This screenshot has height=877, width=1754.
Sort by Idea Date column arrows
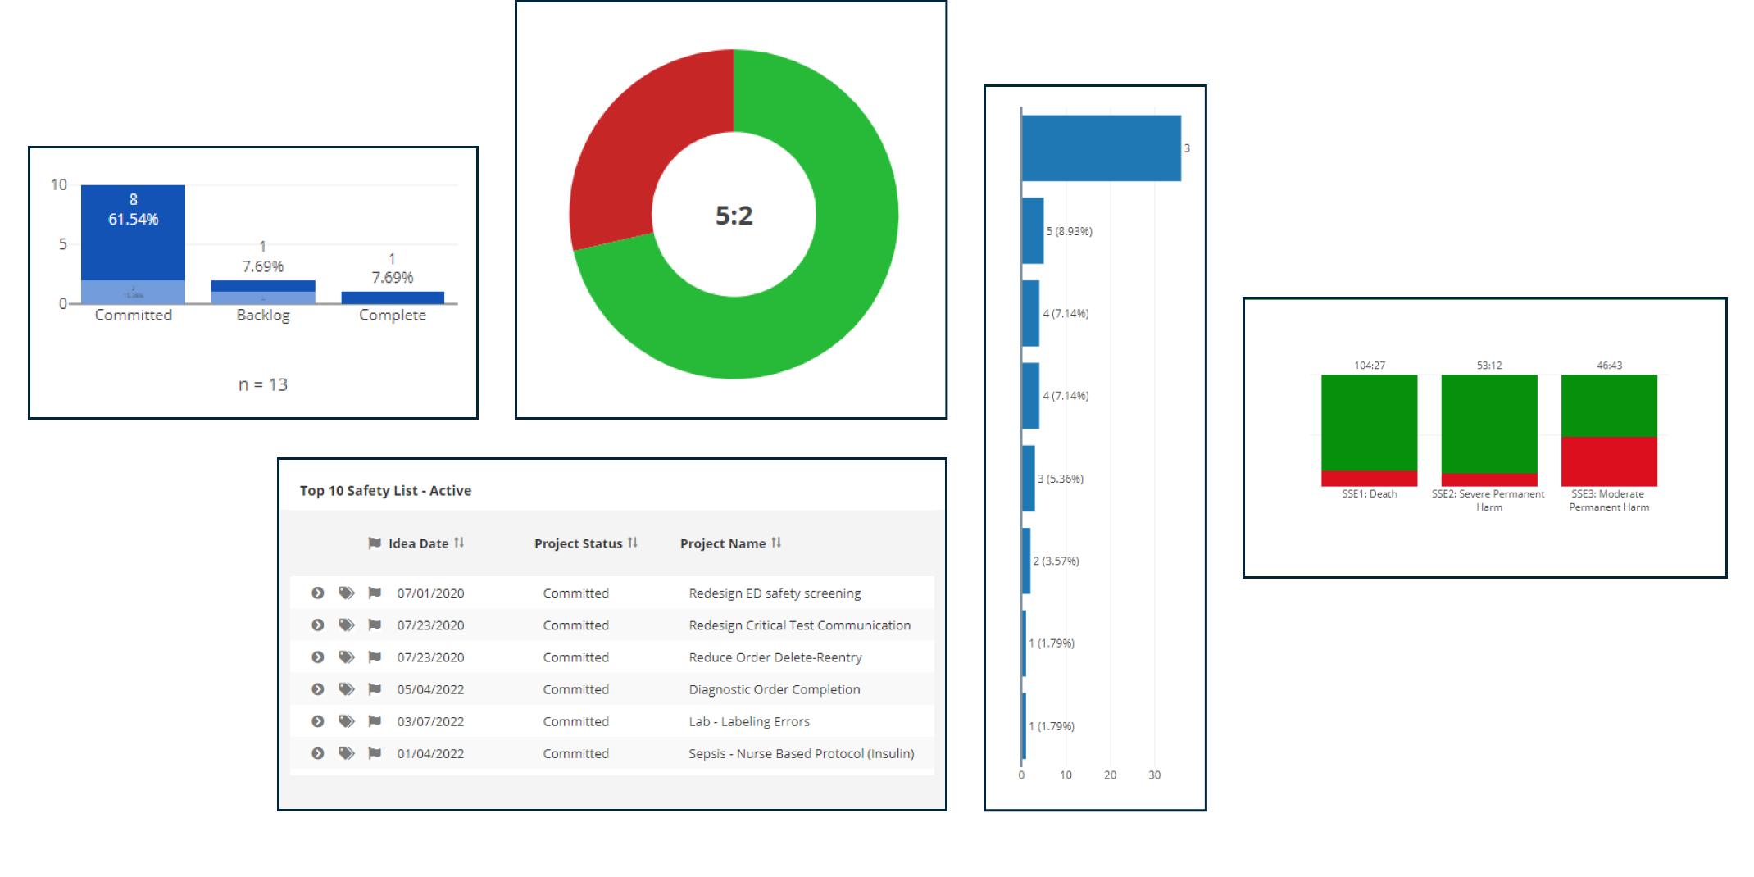[x=459, y=543]
